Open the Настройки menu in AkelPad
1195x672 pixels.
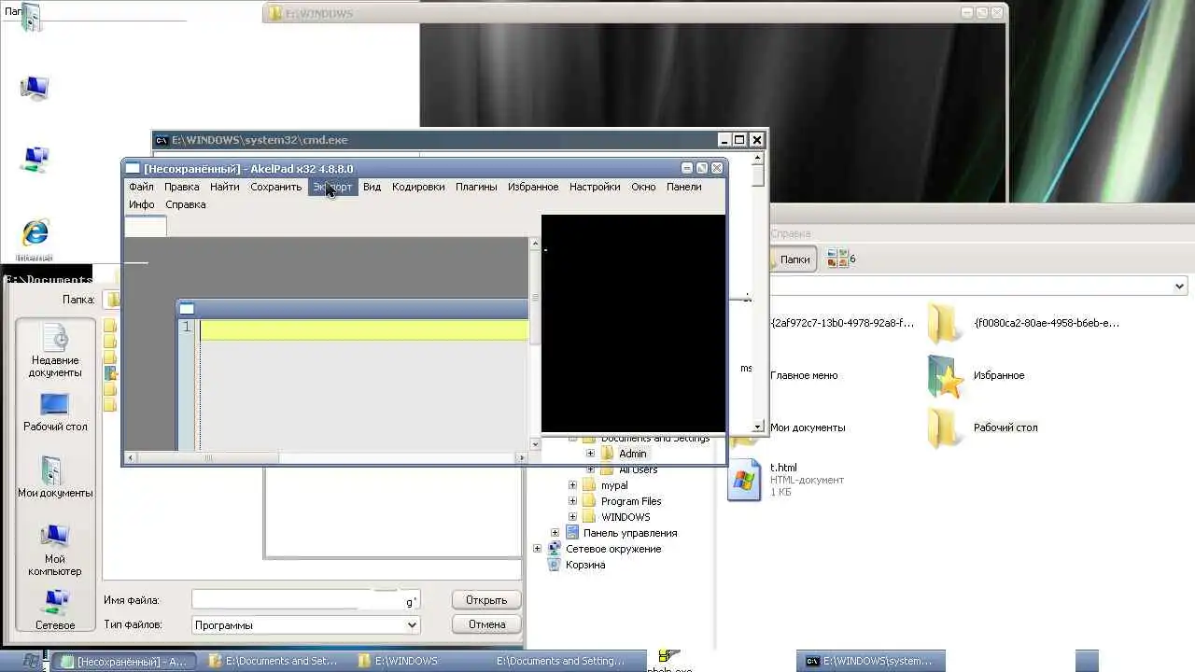(x=595, y=187)
